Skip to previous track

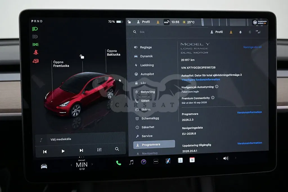(45, 152)
